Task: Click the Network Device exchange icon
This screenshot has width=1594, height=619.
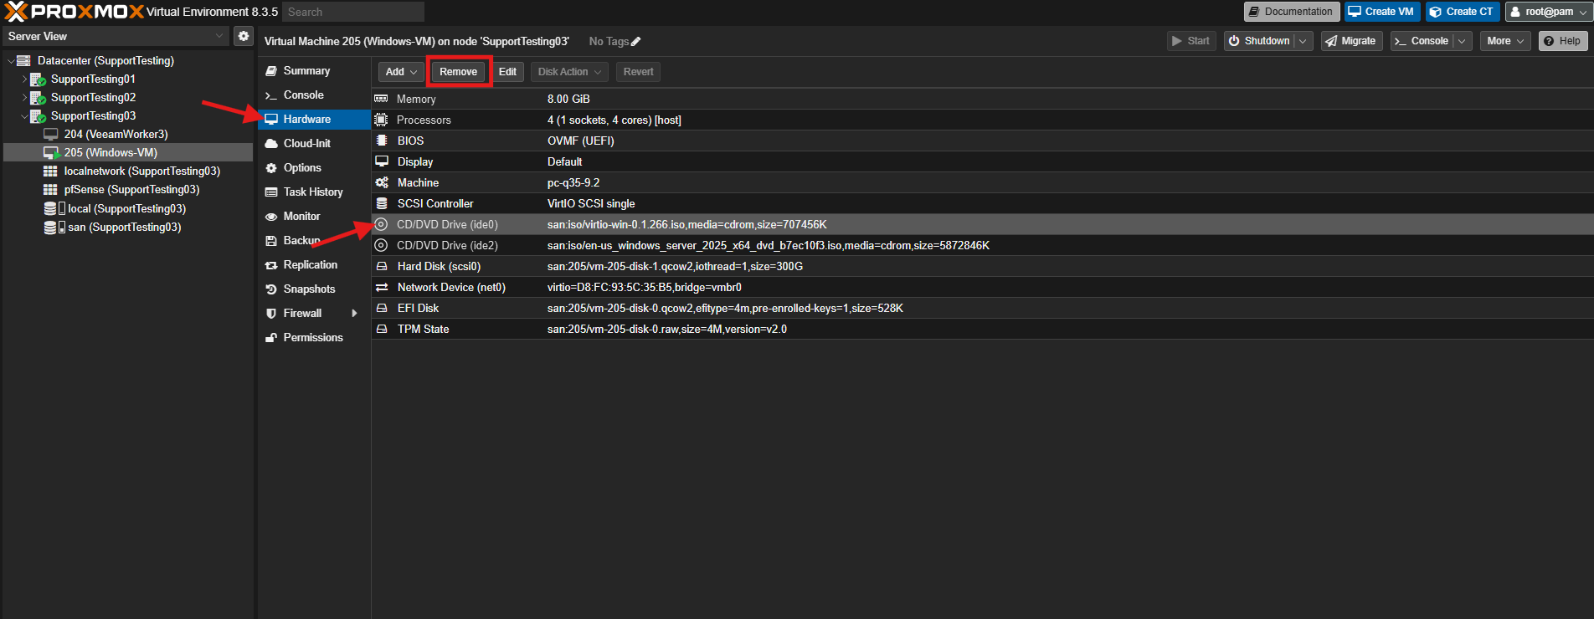Action: [x=382, y=287]
